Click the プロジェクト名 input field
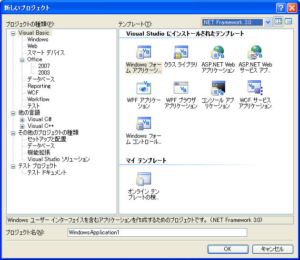Viewport: 300px width, 260px height. point(157,232)
